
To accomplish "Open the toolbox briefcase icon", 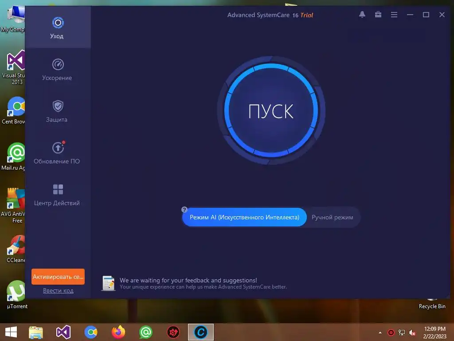I will 378,15.
